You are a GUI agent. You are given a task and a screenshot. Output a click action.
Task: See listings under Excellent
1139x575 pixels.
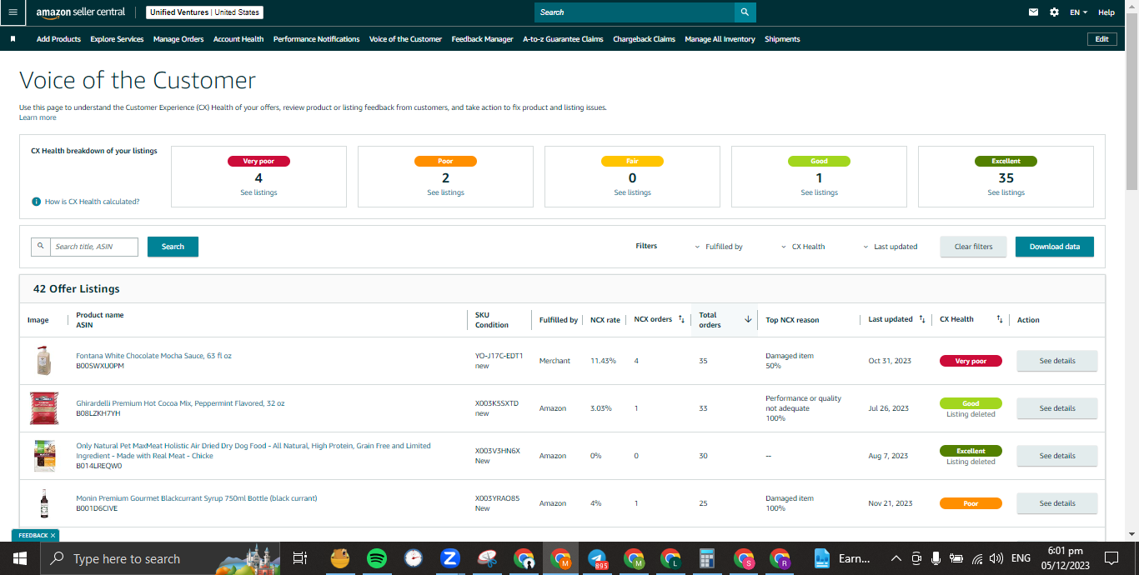(x=1006, y=192)
